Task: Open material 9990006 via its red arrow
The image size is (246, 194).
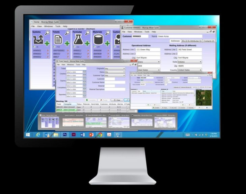Action: point(108,51)
